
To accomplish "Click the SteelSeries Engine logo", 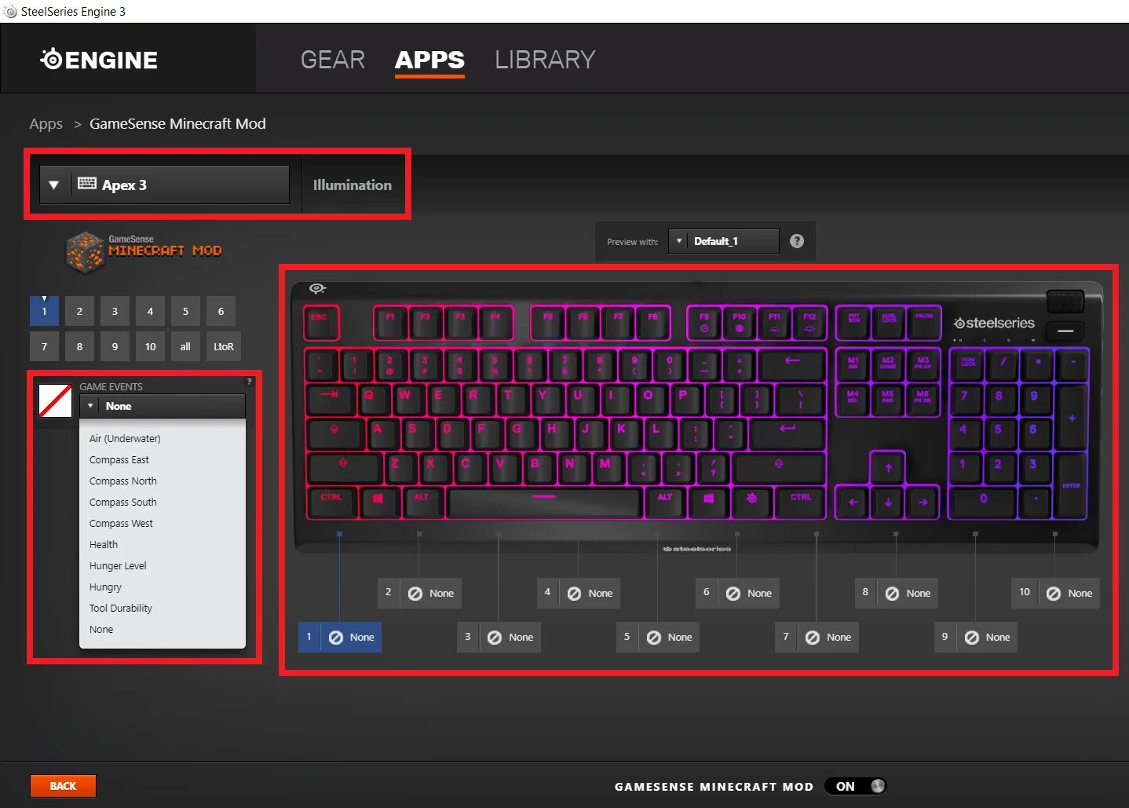I will coord(99,60).
